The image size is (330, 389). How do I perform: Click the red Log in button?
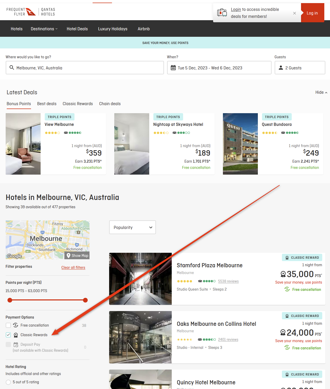coord(312,13)
